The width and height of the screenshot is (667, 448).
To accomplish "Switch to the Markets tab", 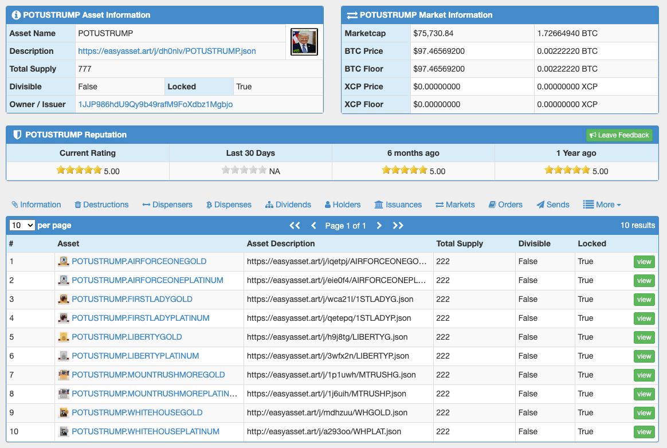I will click(x=455, y=205).
